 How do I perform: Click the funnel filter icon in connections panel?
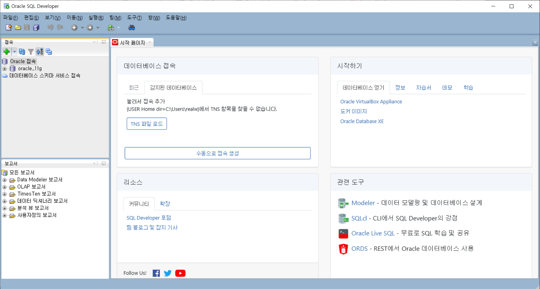31,52
